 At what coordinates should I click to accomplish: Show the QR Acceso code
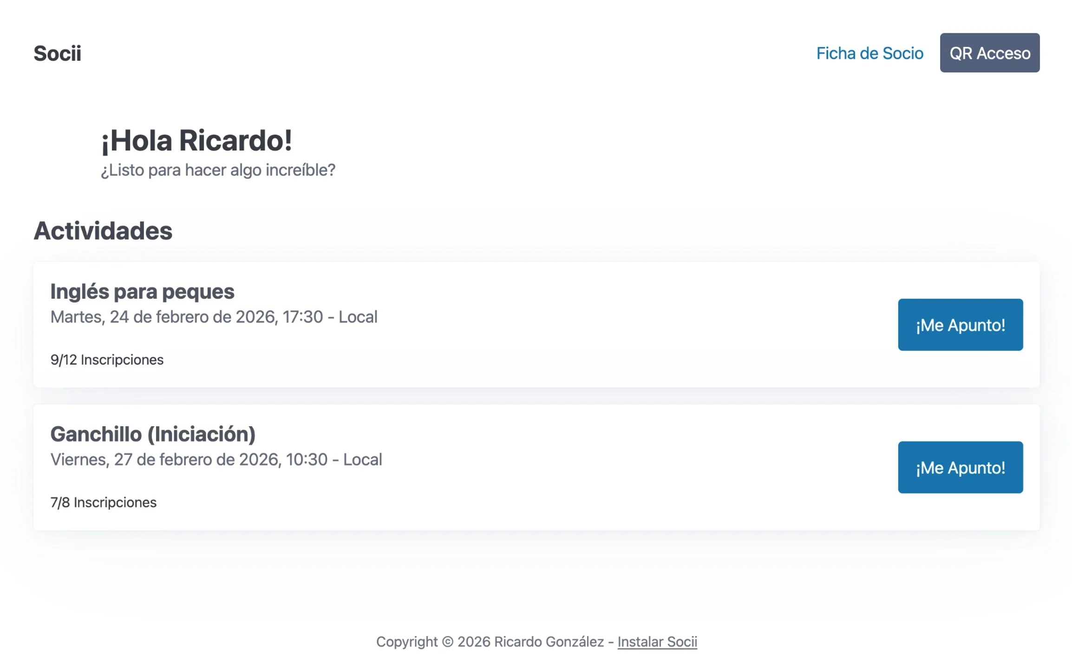point(989,53)
